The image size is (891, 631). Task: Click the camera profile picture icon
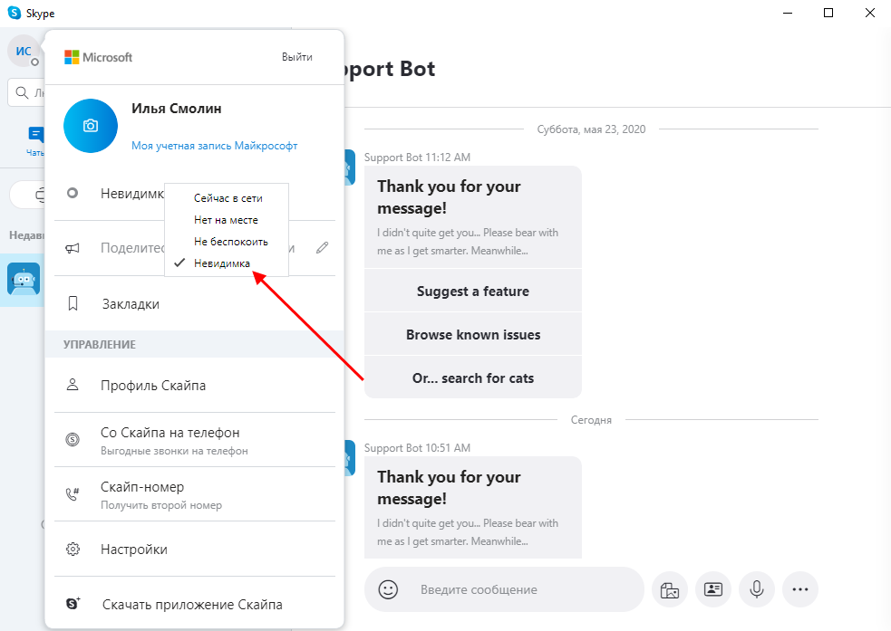91,126
